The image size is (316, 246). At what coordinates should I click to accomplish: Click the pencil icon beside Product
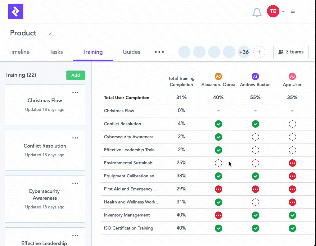coord(51,33)
